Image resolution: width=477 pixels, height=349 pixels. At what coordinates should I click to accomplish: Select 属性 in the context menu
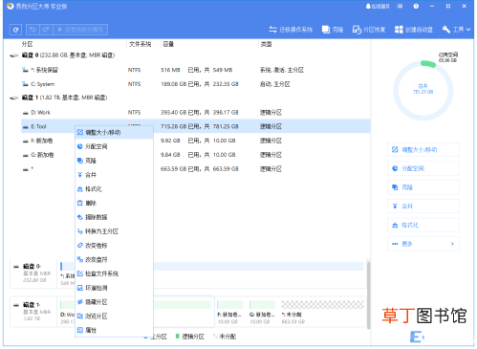pyautogui.click(x=114, y=330)
